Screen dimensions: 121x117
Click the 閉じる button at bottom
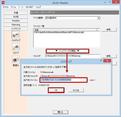(60, 112)
